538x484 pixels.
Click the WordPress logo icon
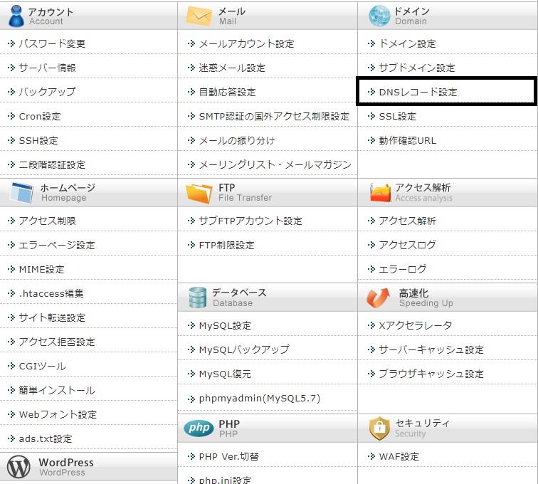point(19,467)
